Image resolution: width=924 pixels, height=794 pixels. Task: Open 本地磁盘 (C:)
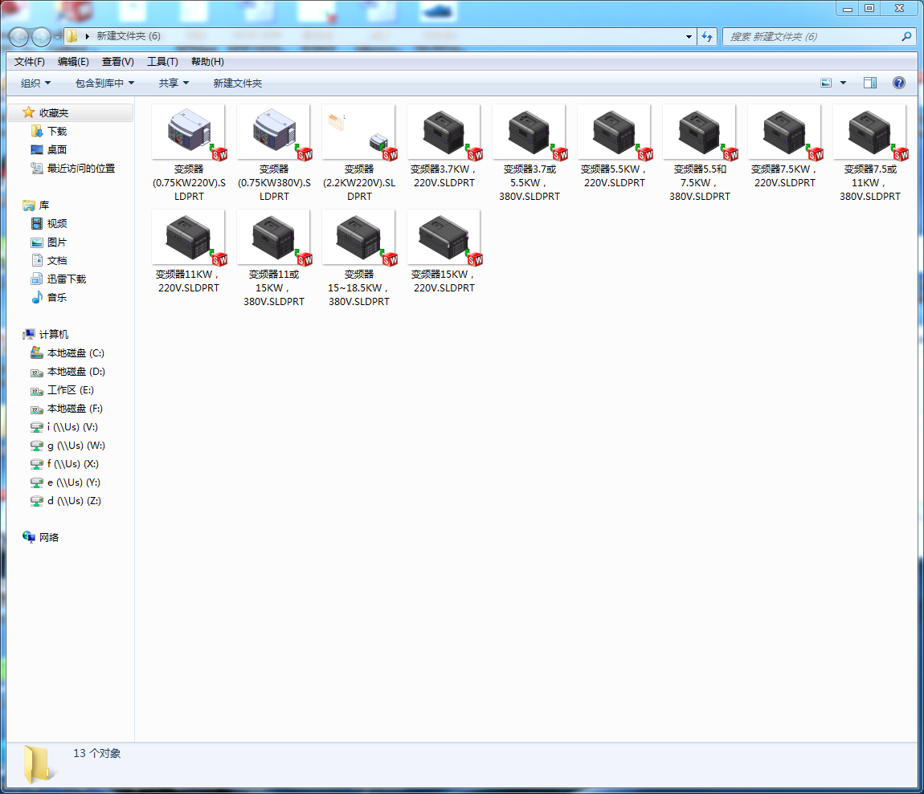pos(76,352)
